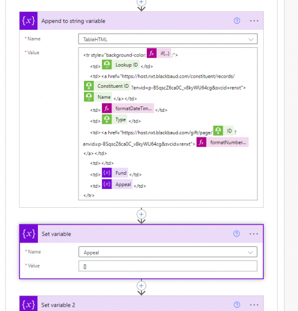The image size is (298, 311).
Task: Insert step below the Set variable action
Action: click(x=141, y=285)
